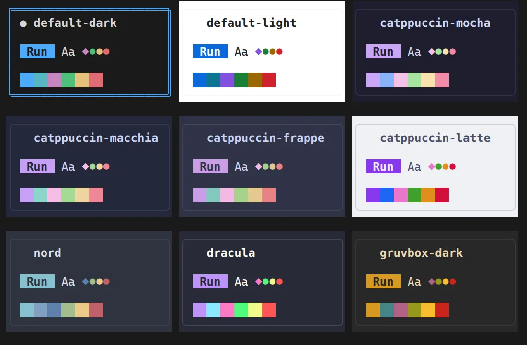The image size is (527, 345).
Task: Click the red dot in catppuccin-macchia card
Action: coord(106,166)
